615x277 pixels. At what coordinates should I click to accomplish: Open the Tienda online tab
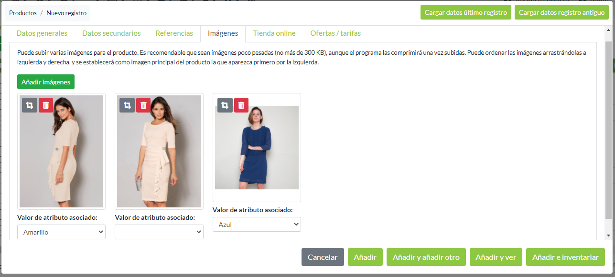(x=274, y=33)
